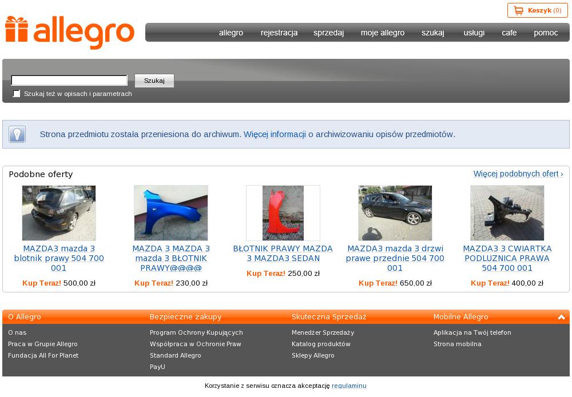The width and height of the screenshot is (572, 397).
Task: Click the Skuteczna Sprzedaż footer heading
Action: (x=329, y=317)
